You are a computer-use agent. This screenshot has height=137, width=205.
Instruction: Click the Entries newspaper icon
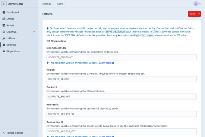tap(4, 19)
